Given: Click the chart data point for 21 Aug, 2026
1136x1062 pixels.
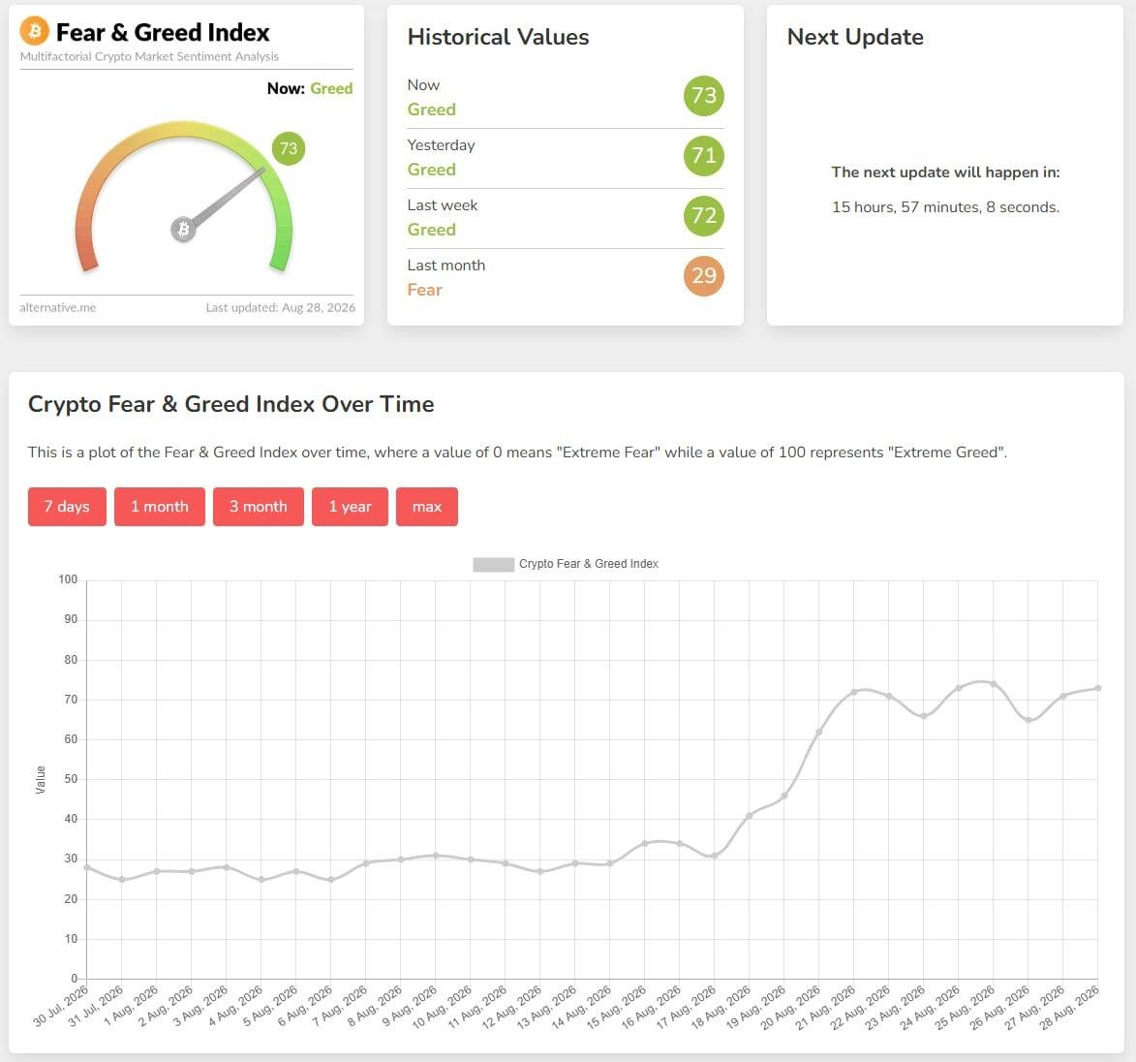Looking at the screenshot, I should coord(854,692).
